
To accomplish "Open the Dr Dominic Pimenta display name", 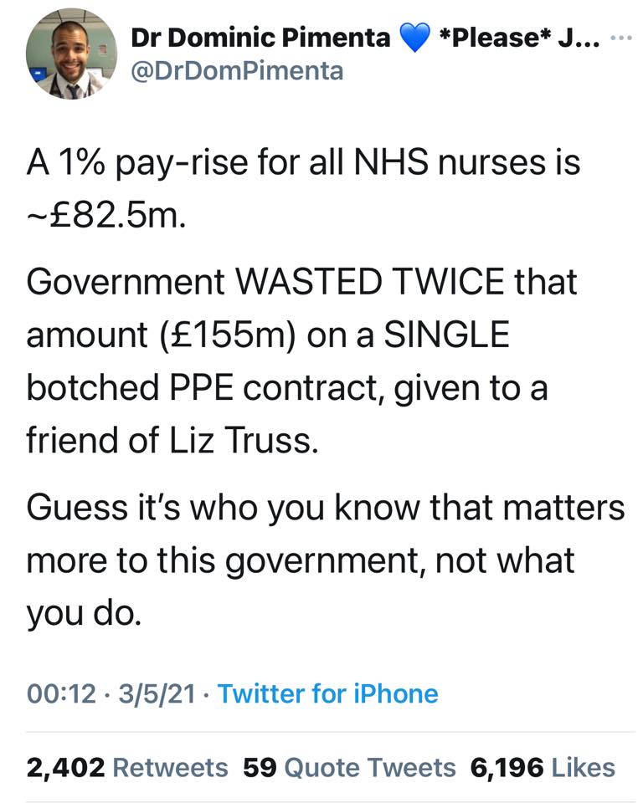I will 260,38.
